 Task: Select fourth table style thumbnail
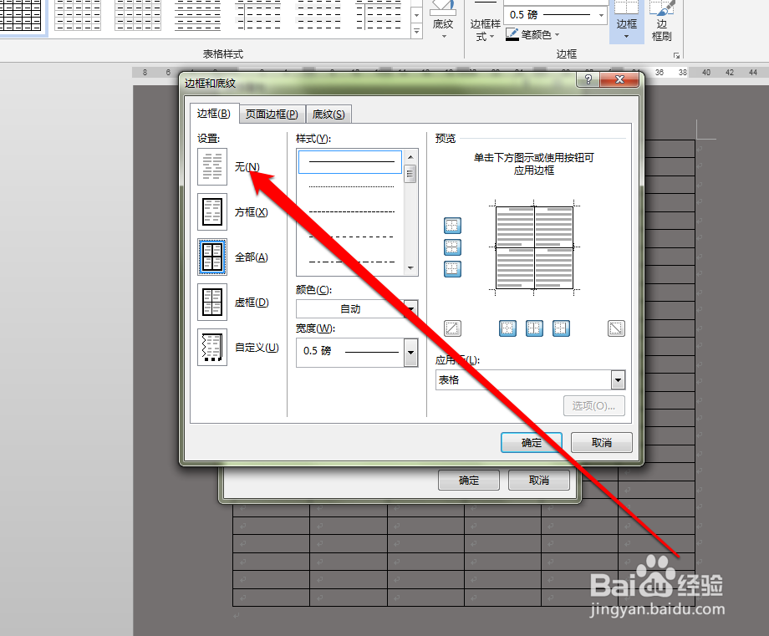197,15
